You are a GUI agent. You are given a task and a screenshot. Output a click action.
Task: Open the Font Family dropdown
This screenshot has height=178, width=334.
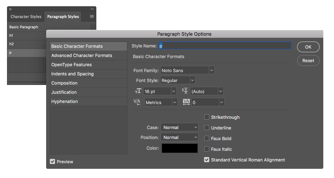(x=187, y=70)
